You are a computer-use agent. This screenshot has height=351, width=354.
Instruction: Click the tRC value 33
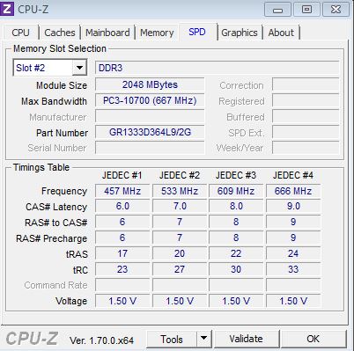point(293,269)
